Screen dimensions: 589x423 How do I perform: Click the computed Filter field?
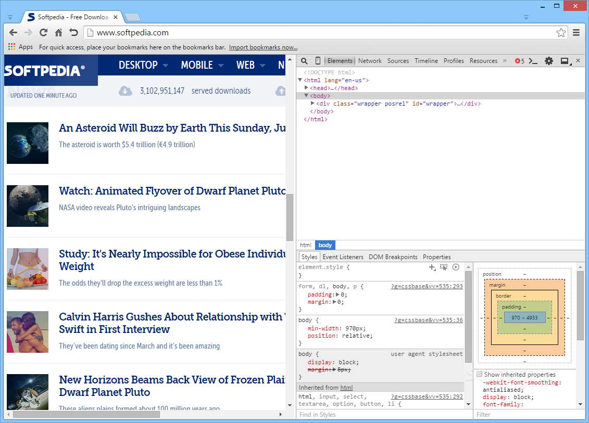(529, 414)
